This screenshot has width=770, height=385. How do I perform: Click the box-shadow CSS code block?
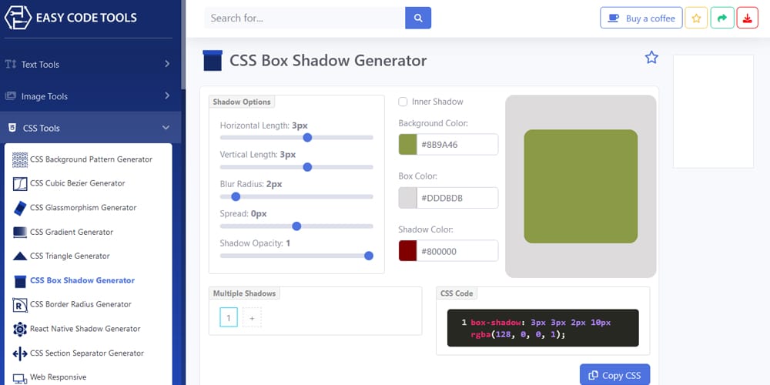(543, 328)
